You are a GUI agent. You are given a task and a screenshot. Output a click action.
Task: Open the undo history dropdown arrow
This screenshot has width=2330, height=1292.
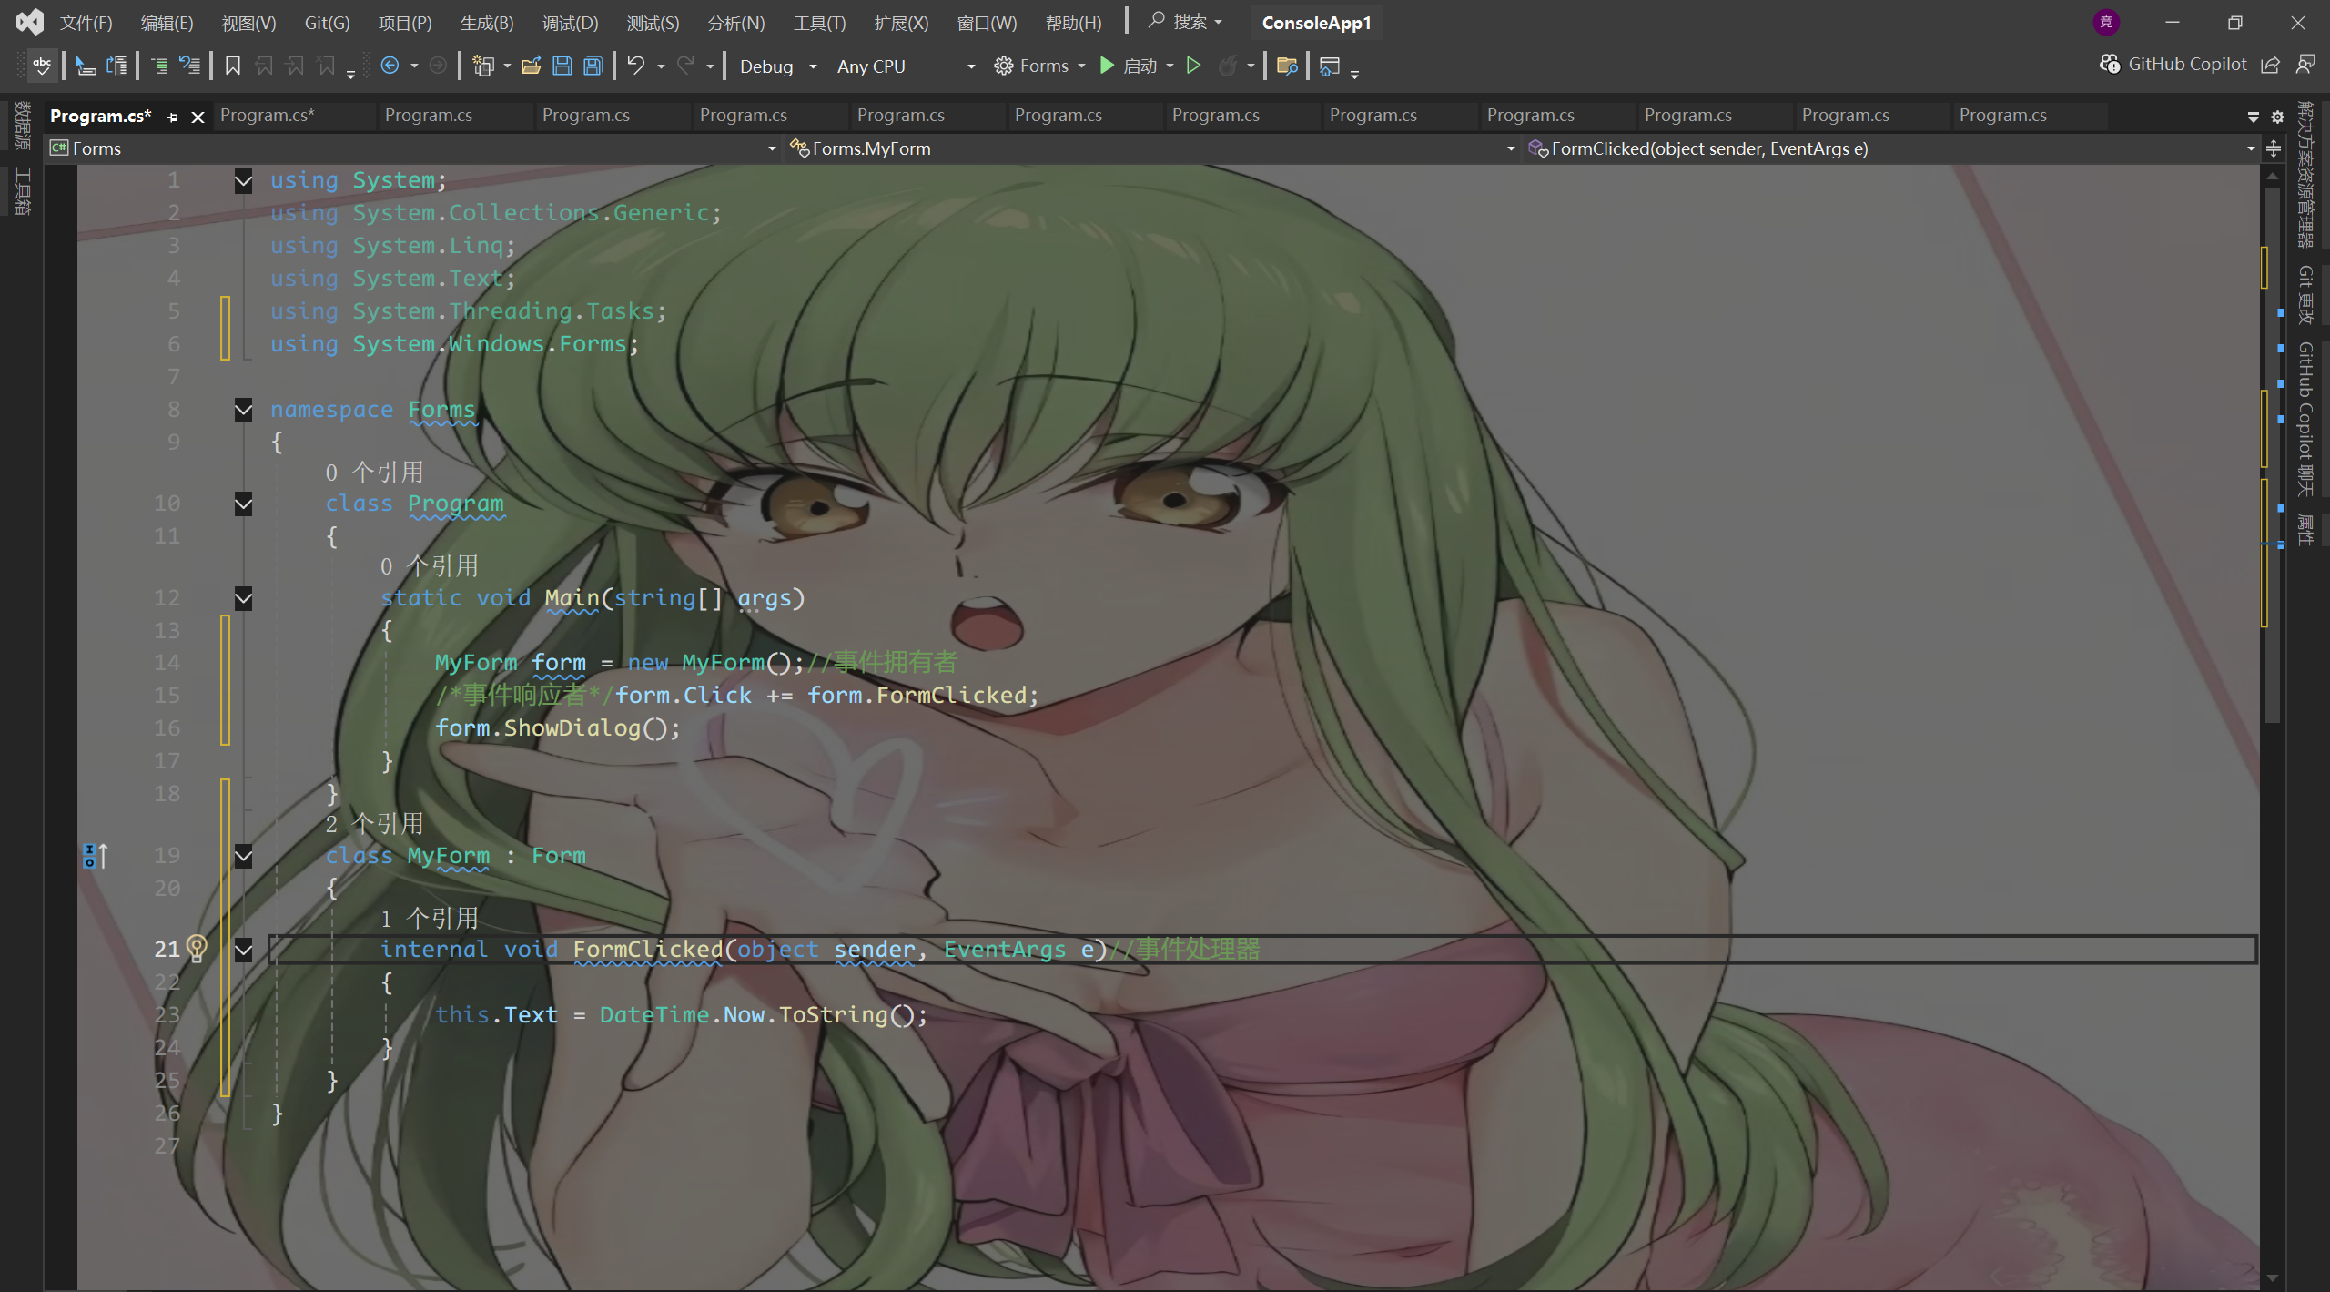(x=661, y=66)
